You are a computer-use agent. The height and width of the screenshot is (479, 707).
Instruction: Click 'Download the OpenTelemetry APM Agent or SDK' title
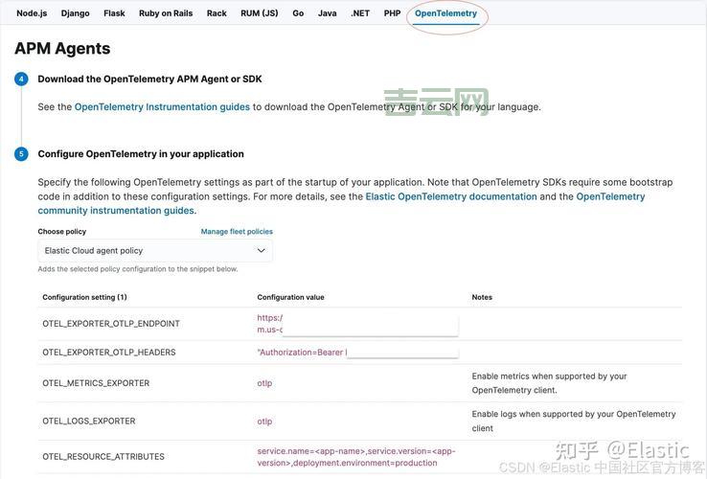coord(149,79)
